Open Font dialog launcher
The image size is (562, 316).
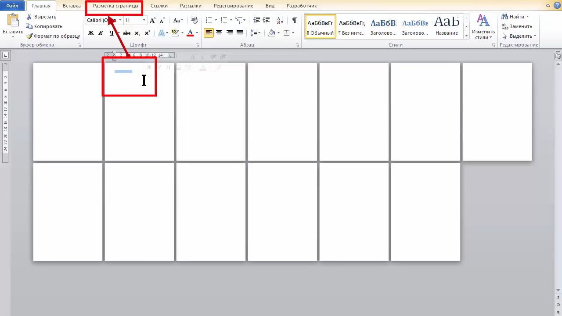pyautogui.click(x=197, y=45)
